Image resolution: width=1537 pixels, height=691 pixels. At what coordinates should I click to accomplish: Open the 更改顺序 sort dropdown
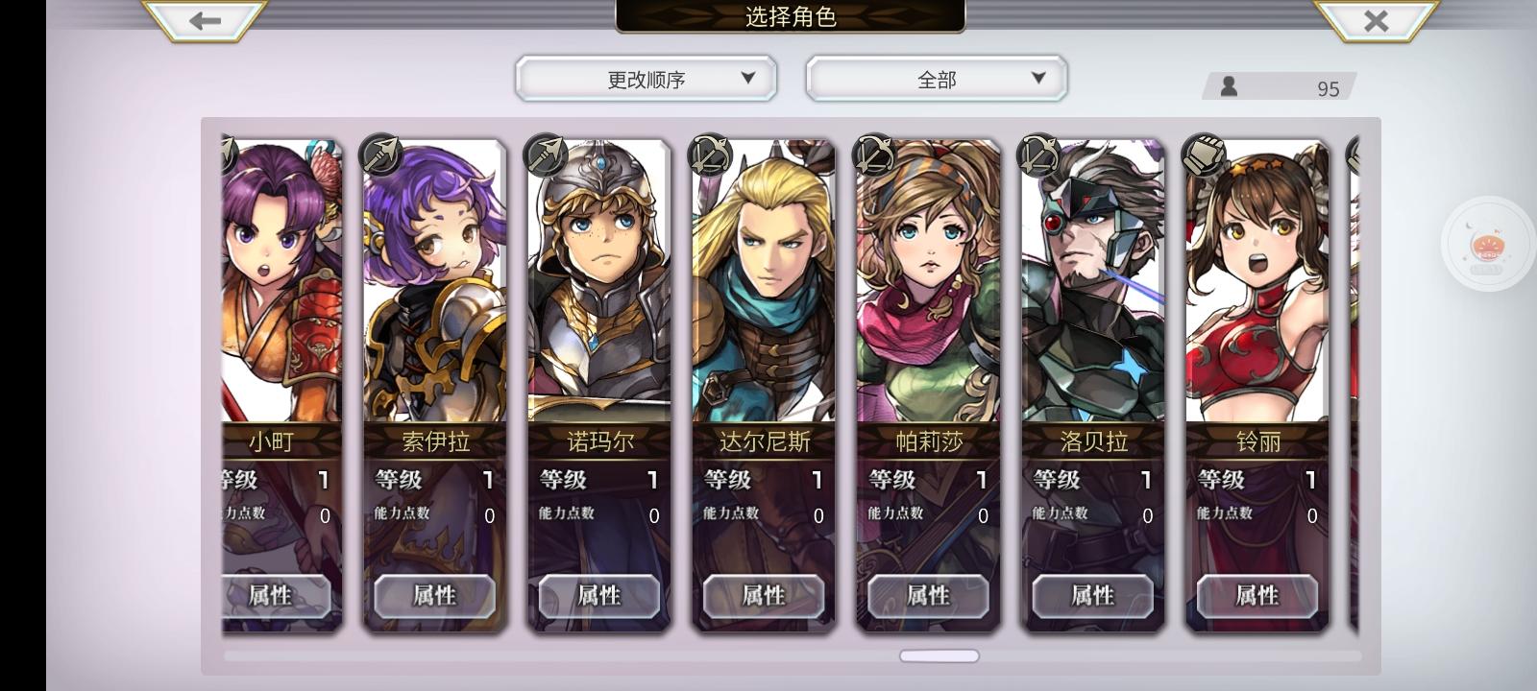point(646,79)
